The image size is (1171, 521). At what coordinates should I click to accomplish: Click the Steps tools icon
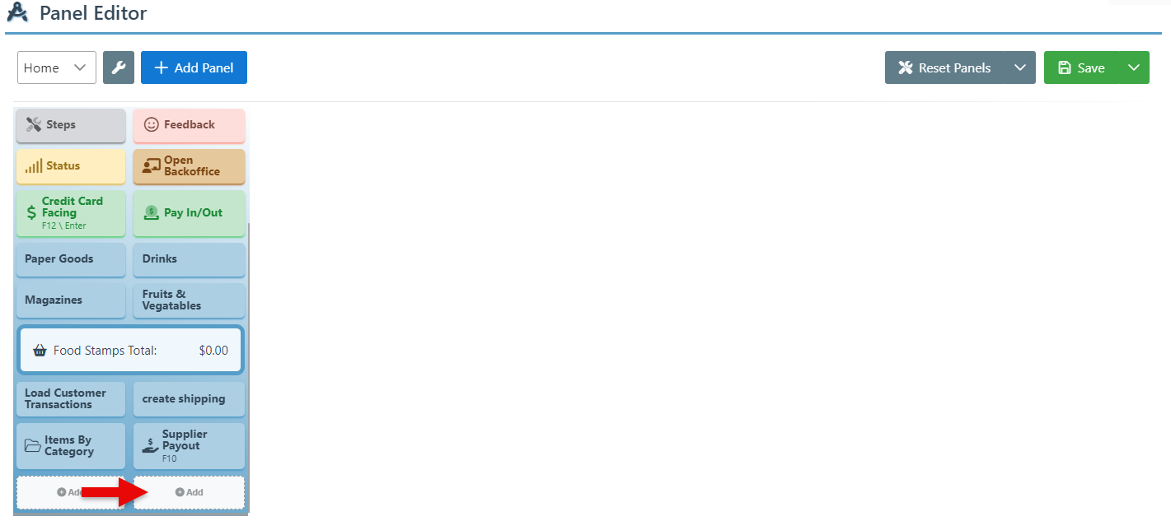click(x=34, y=125)
